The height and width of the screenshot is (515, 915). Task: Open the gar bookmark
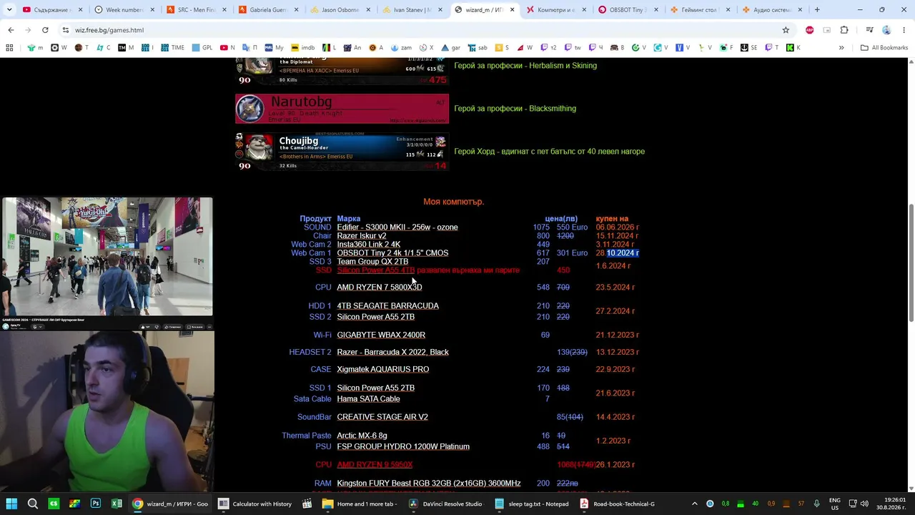pyautogui.click(x=450, y=48)
